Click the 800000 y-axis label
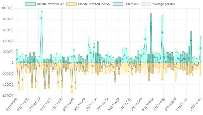 pos(8,19)
